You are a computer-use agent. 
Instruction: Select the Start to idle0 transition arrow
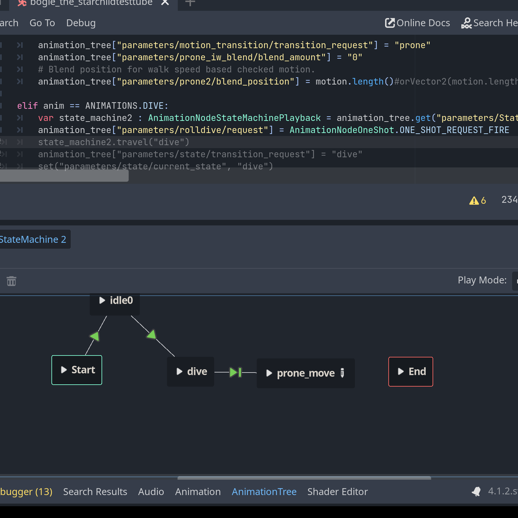(95, 336)
